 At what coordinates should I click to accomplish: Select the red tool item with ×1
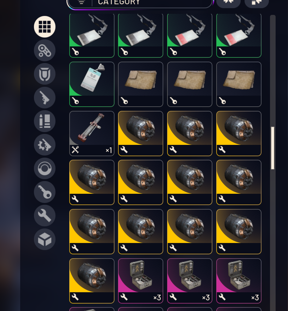[x=92, y=134]
